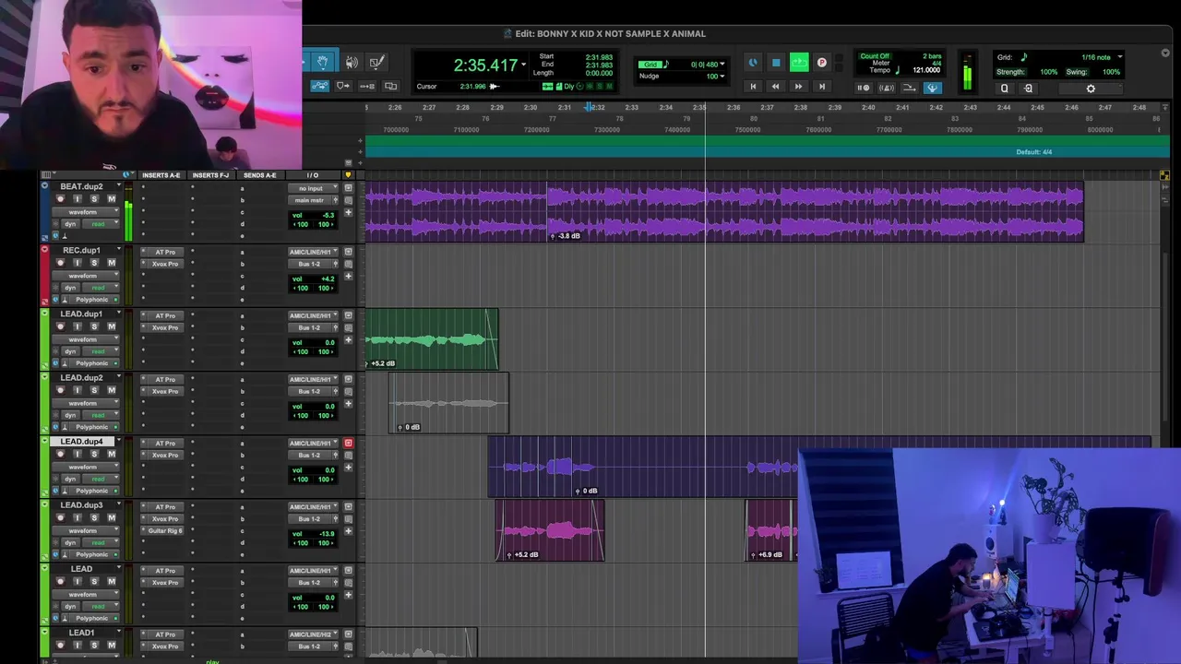Click the INSERTS A-E column header
Image resolution: width=1181 pixels, height=664 pixels.
point(161,175)
